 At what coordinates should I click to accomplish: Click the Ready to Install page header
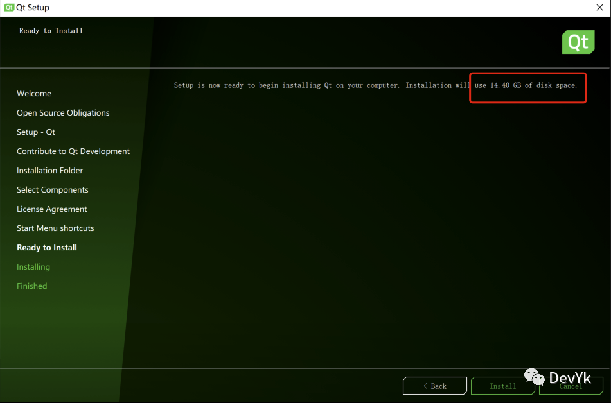pos(51,31)
